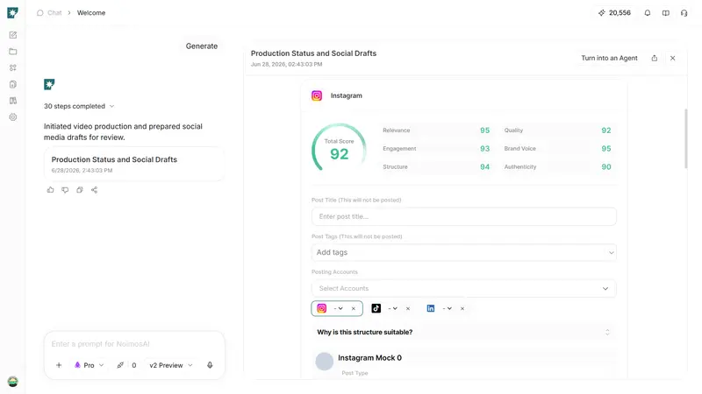Click the prompt input for NoimosAI
702x394 pixels.
point(134,344)
